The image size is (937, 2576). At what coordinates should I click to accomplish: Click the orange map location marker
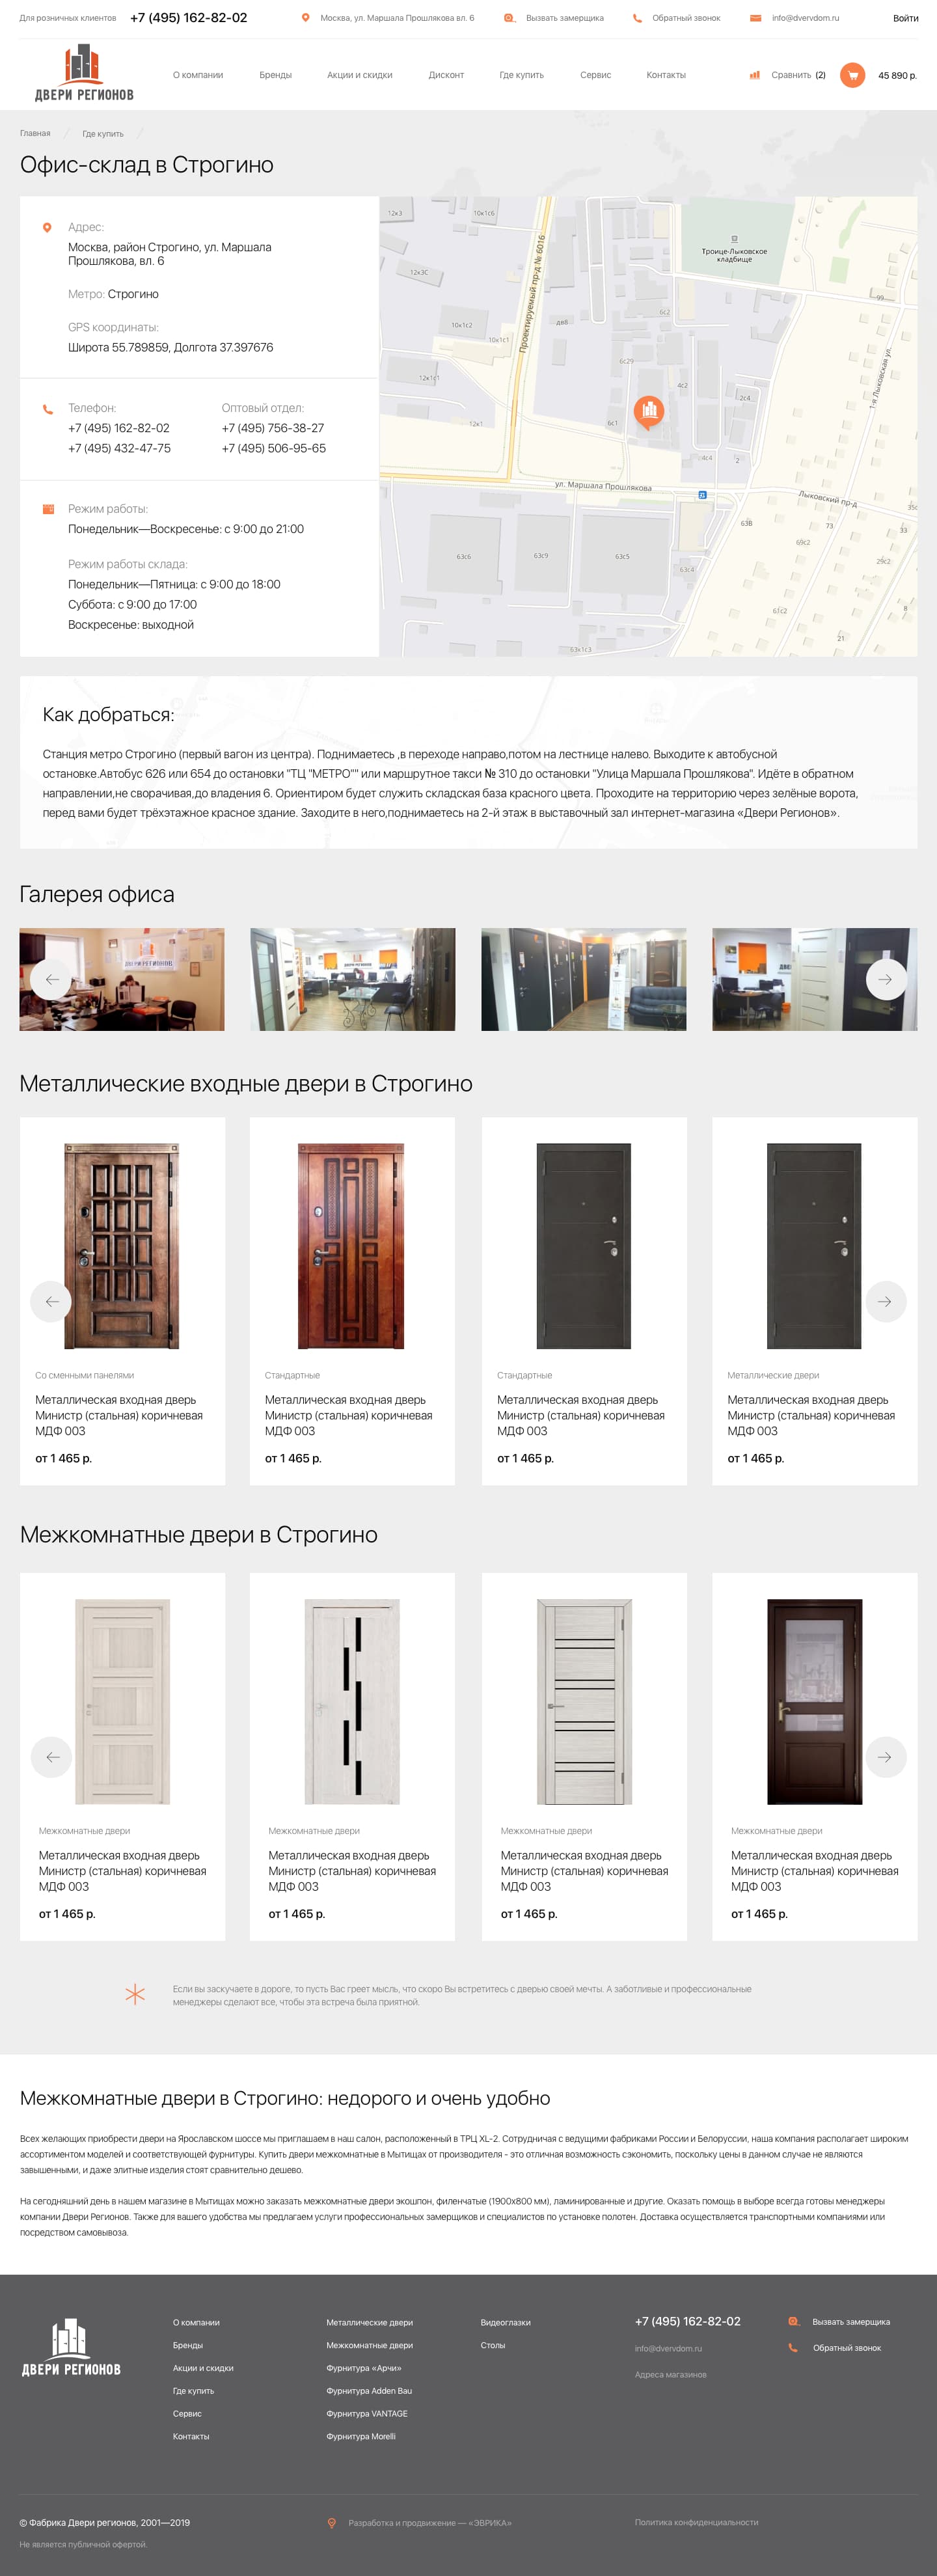pyautogui.click(x=648, y=411)
